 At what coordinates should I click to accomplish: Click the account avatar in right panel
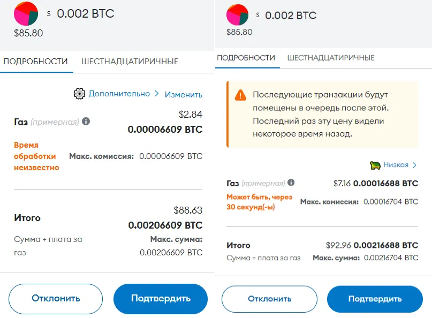point(237,14)
